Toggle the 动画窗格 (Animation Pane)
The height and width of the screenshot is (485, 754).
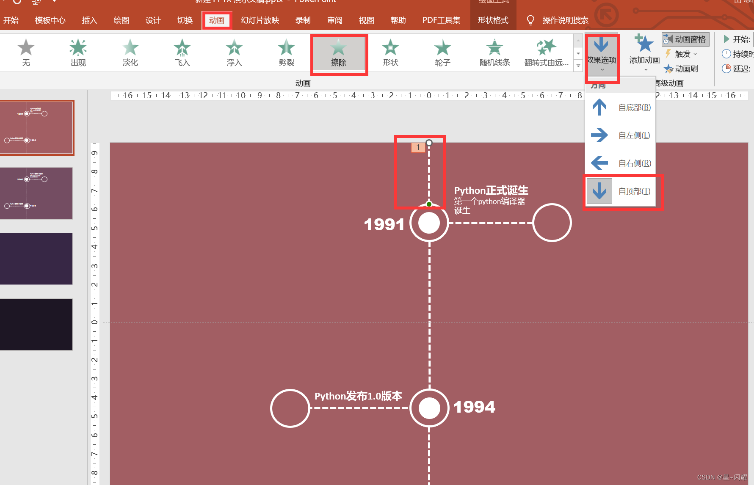(685, 39)
